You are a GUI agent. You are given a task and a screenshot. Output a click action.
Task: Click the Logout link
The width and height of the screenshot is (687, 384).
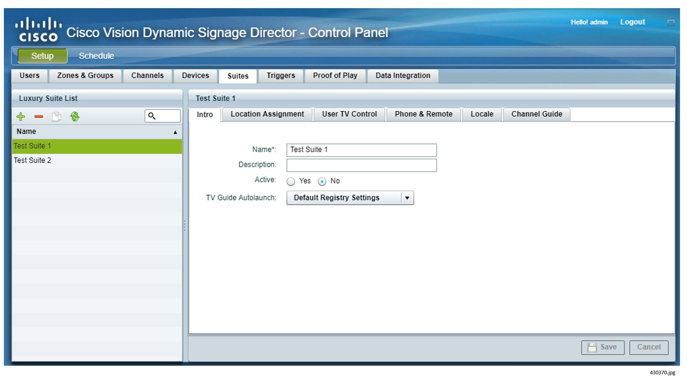click(x=633, y=22)
